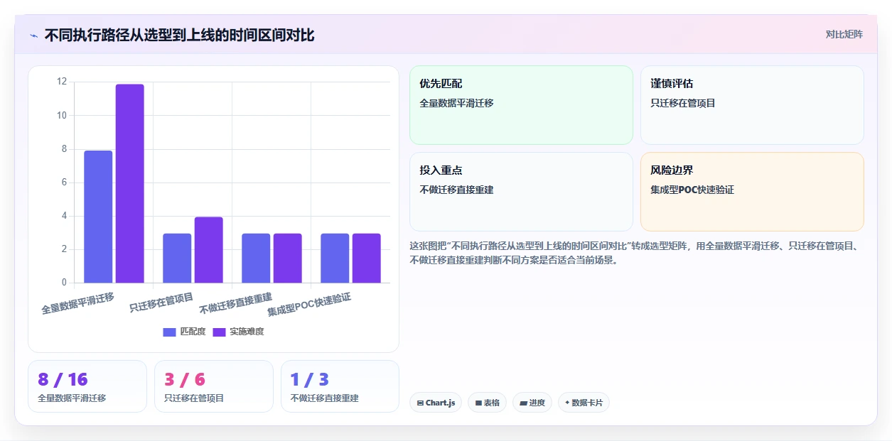Click the 实施难度 bar for 全量数据平滑迁移
This screenshot has height=441, width=892.
pos(130,183)
